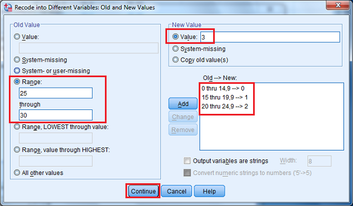Select the New Value 'Value' radio button

pyautogui.click(x=175, y=37)
